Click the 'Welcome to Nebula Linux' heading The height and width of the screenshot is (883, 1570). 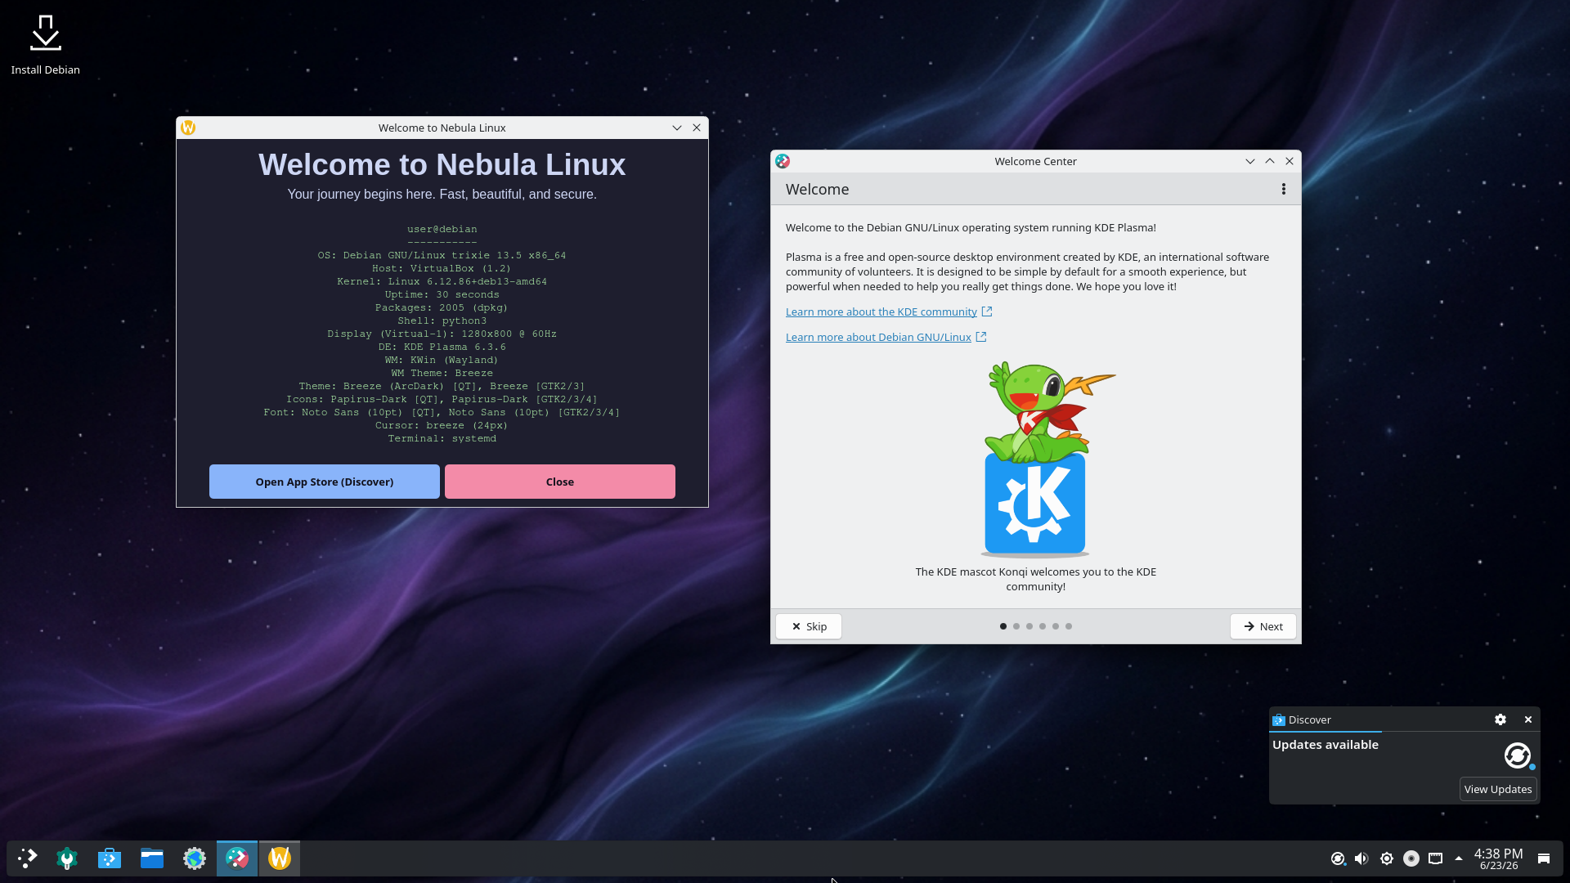(x=442, y=164)
